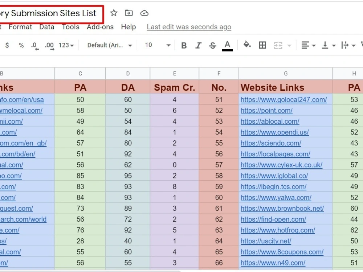Select Spam Cr. cell with value 0

[x=175, y=165]
